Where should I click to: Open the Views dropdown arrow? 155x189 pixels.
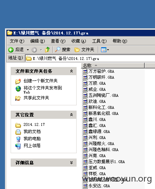coord(108,50)
